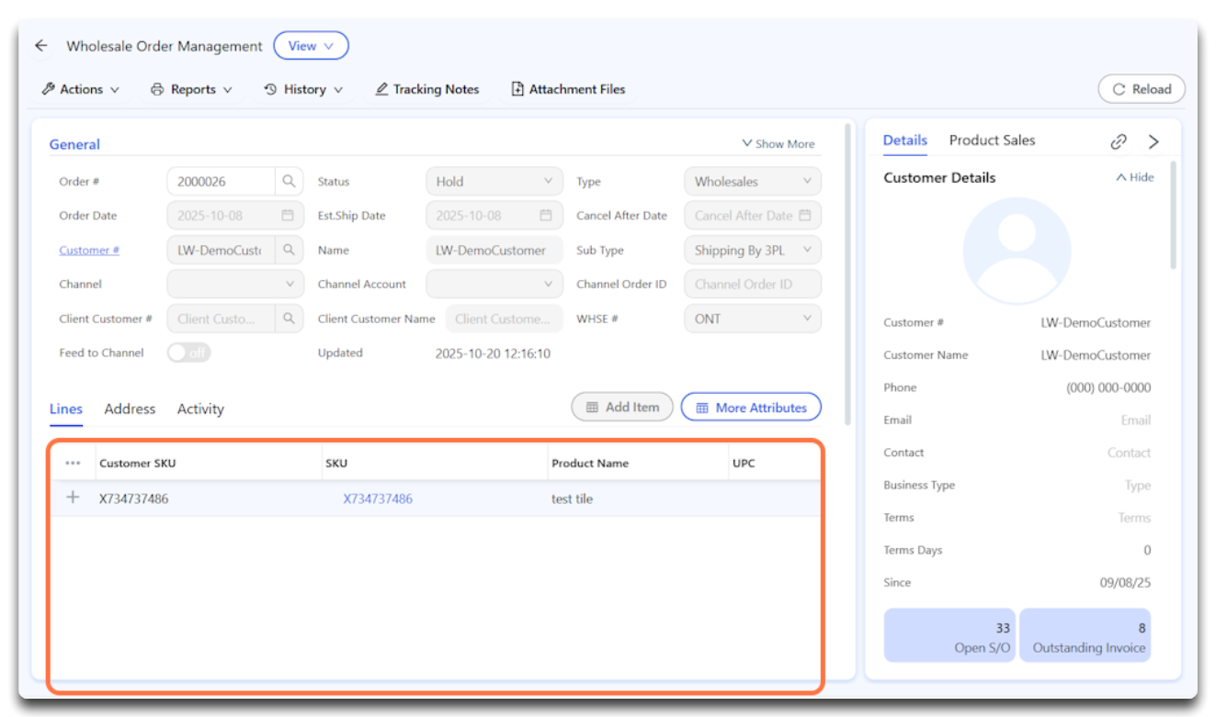
Task: Switch to the Product Sales tab
Action: coord(992,140)
